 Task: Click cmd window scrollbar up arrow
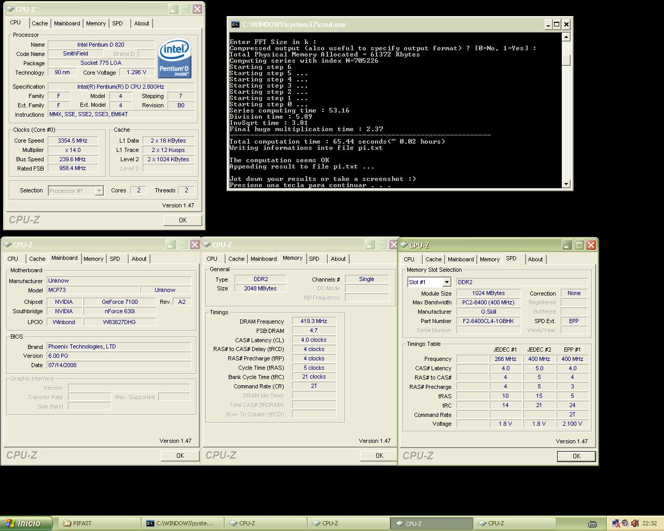point(566,37)
